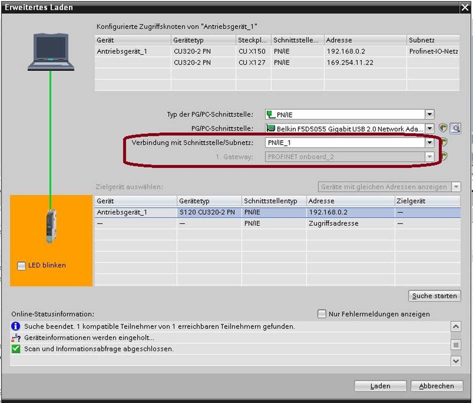This screenshot has height=403, width=473.
Task: Click the Laden button
Action: click(x=380, y=386)
